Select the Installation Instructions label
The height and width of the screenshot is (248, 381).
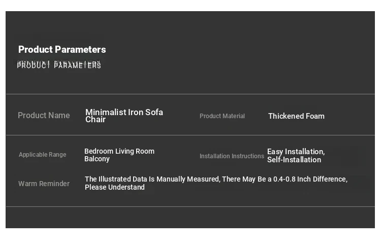232,156
